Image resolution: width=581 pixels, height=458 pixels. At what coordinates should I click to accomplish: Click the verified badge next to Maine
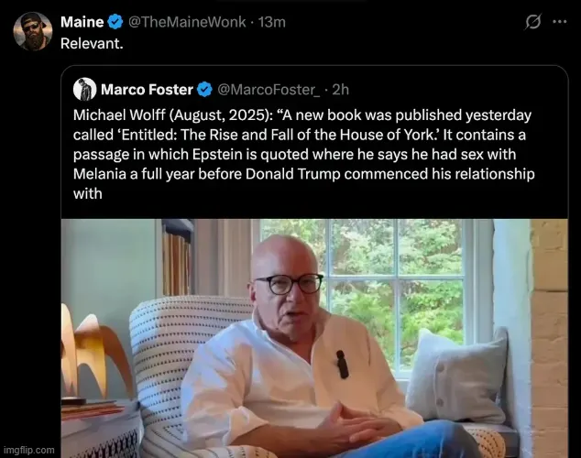click(x=116, y=21)
